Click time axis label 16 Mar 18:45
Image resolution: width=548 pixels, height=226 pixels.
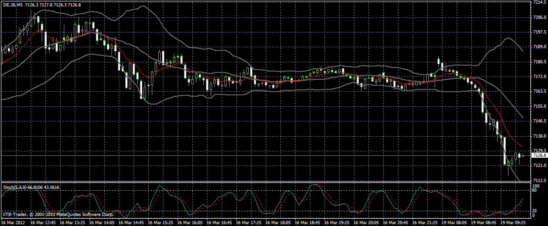(x=307, y=222)
